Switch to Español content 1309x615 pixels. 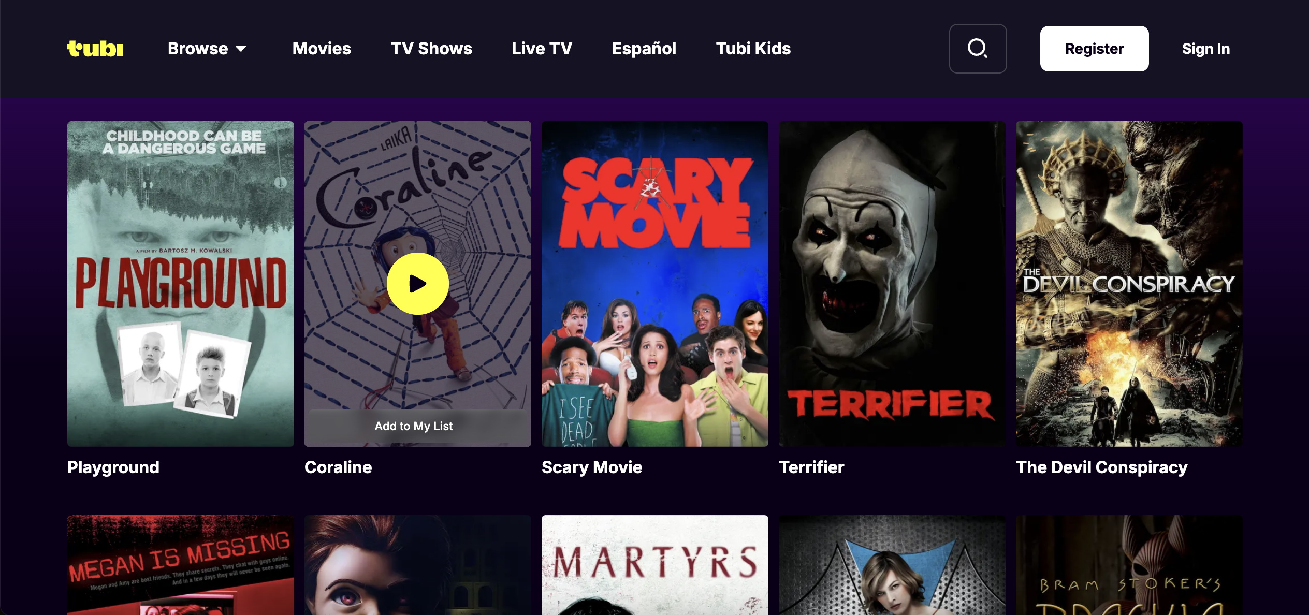(x=644, y=49)
